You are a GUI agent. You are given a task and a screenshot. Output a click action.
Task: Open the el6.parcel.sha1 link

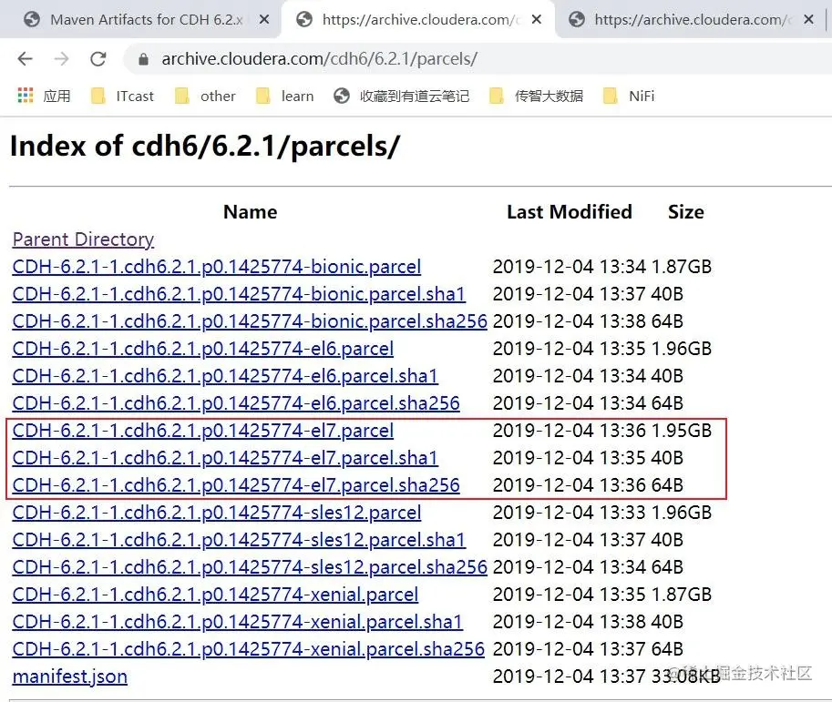click(x=225, y=376)
